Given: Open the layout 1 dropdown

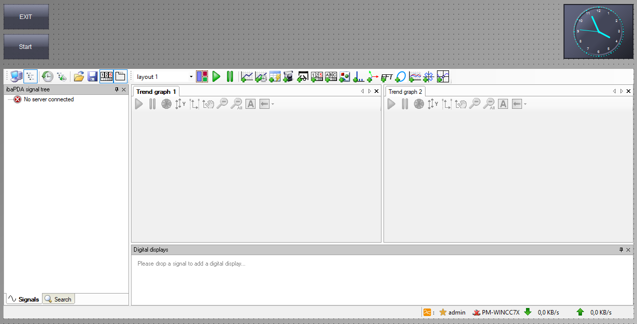Looking at the screenshot, I should [191, 77].
